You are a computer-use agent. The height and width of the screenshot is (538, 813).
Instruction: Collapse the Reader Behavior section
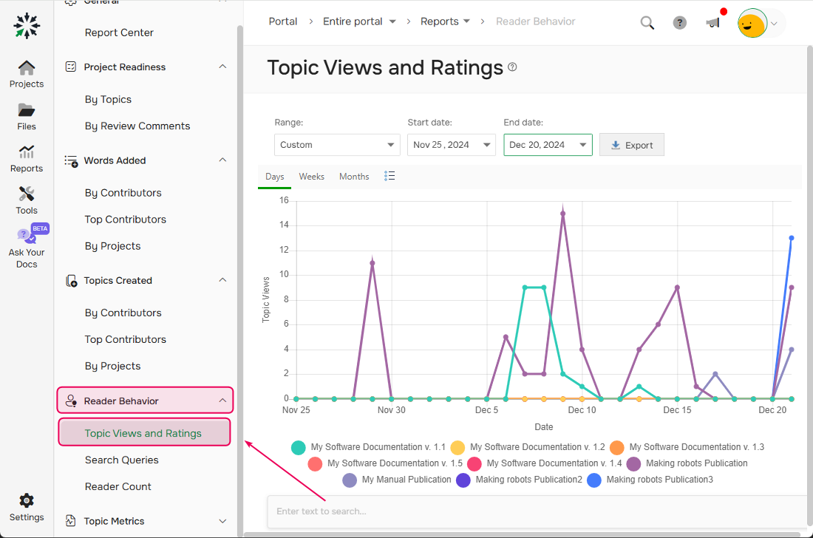click(x=145, y=400)
